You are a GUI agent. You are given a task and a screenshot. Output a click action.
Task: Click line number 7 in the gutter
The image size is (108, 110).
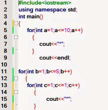pyautogui.click(x=5, y=44)
